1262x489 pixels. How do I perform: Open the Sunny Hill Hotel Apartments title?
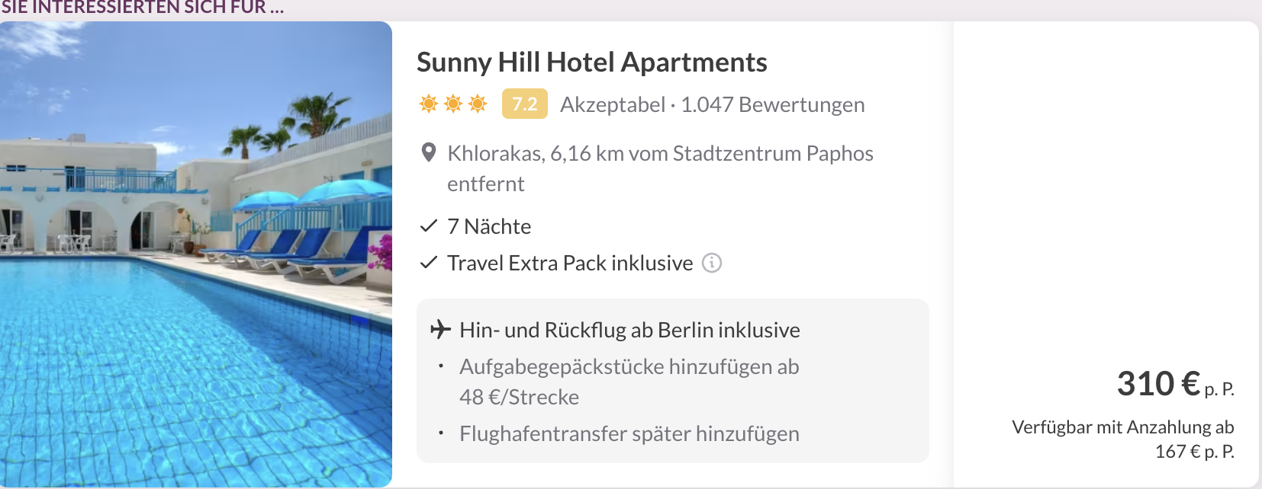[x=591, y=62]
